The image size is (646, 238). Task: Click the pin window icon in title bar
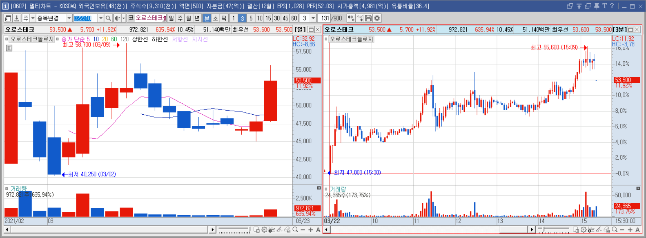click(x=597, y=6)
